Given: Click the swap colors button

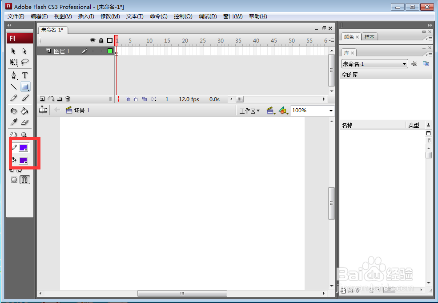Looking at the screenshot, I should coord(19,170).
